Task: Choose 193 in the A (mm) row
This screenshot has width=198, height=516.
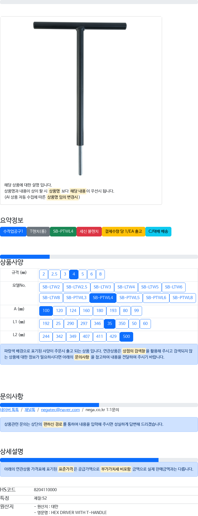Action: 113,311
